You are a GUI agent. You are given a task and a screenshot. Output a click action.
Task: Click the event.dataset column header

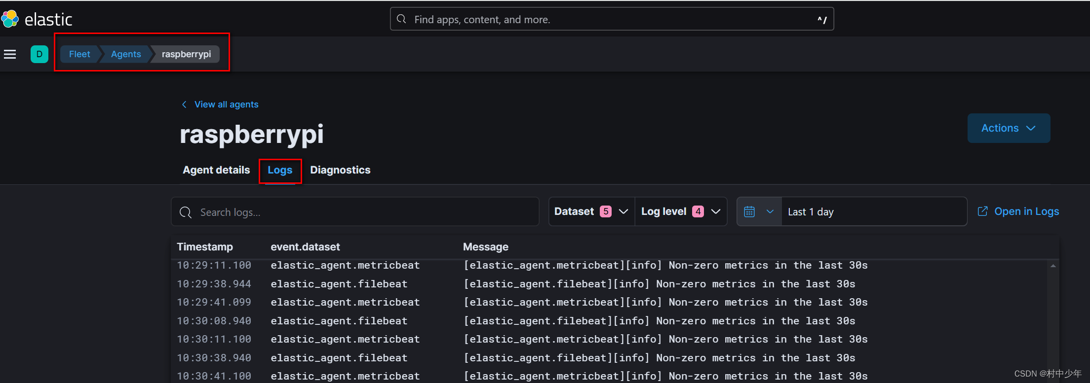click(x=305, y=247)
